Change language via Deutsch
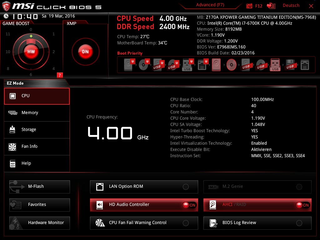The height and width of the screenshot is (240, 320). [x=291, y=6]
